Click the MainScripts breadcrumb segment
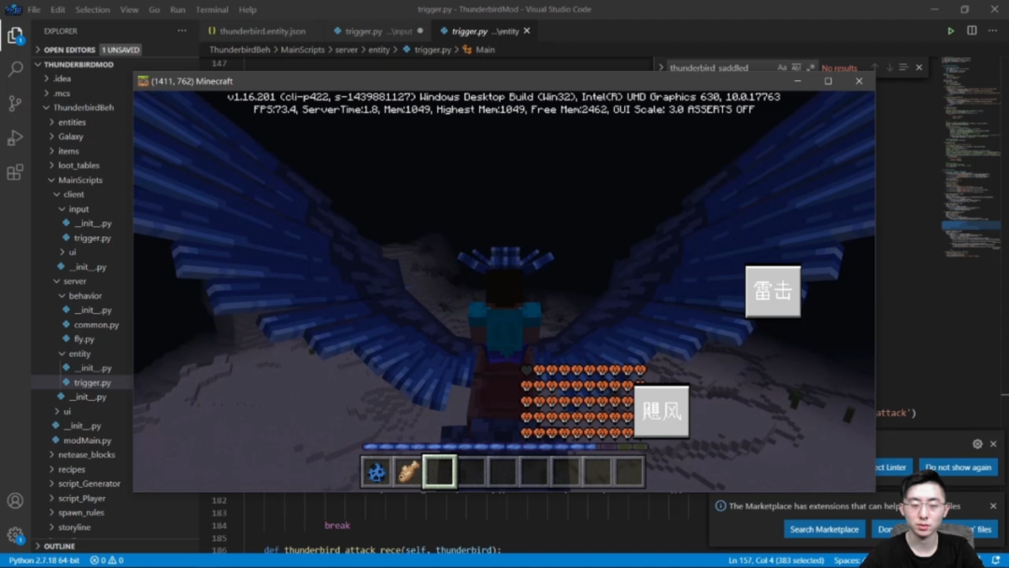Viewport: 1009px width, 568px height. tap(303, 50)
